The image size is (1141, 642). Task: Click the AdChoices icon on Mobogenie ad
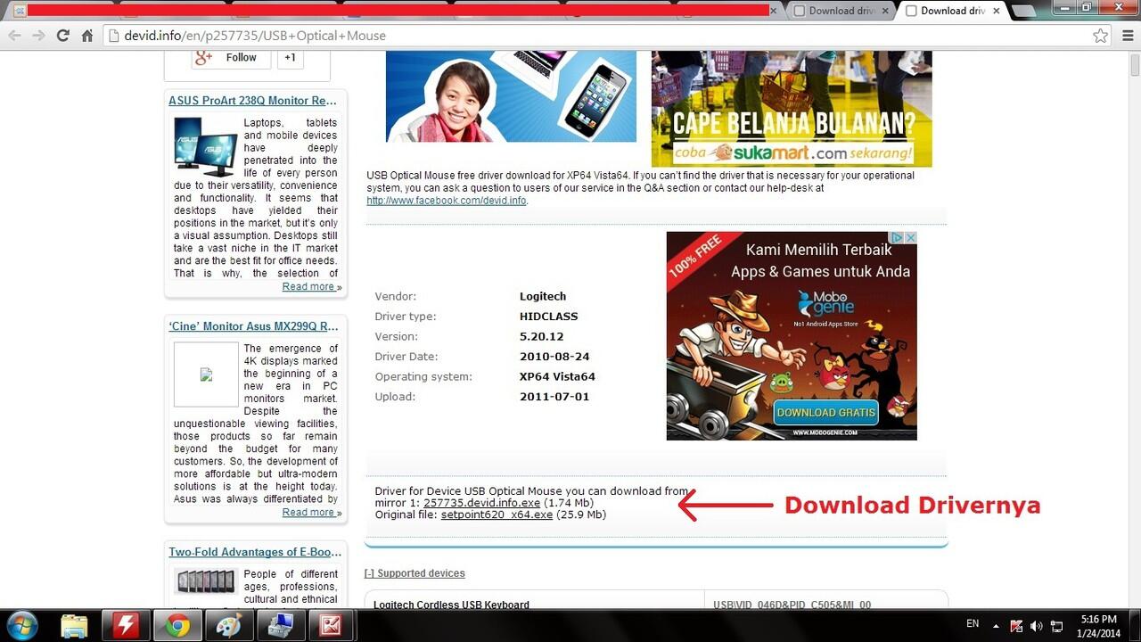pos(899,238)
